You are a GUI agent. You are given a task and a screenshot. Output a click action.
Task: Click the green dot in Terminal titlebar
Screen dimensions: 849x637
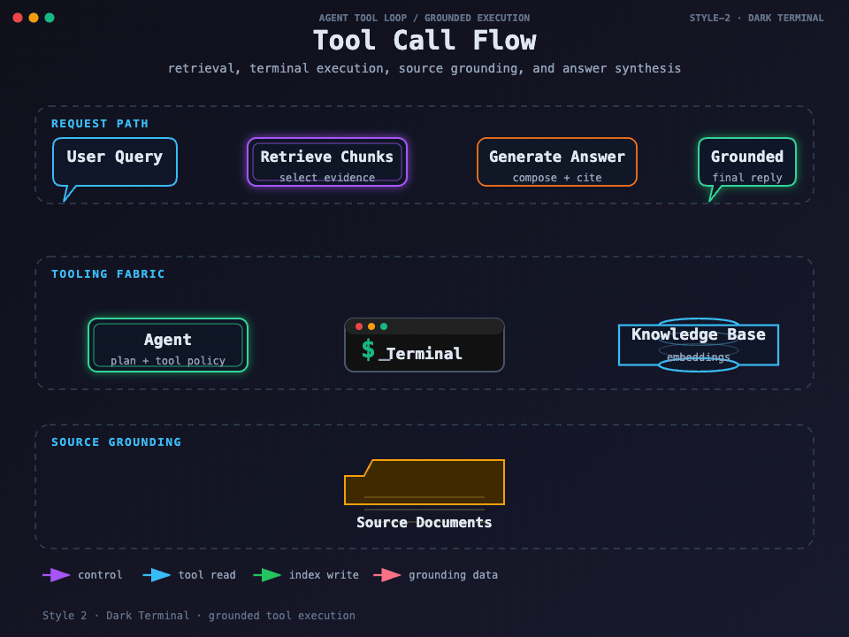click(x=384, y=326)
